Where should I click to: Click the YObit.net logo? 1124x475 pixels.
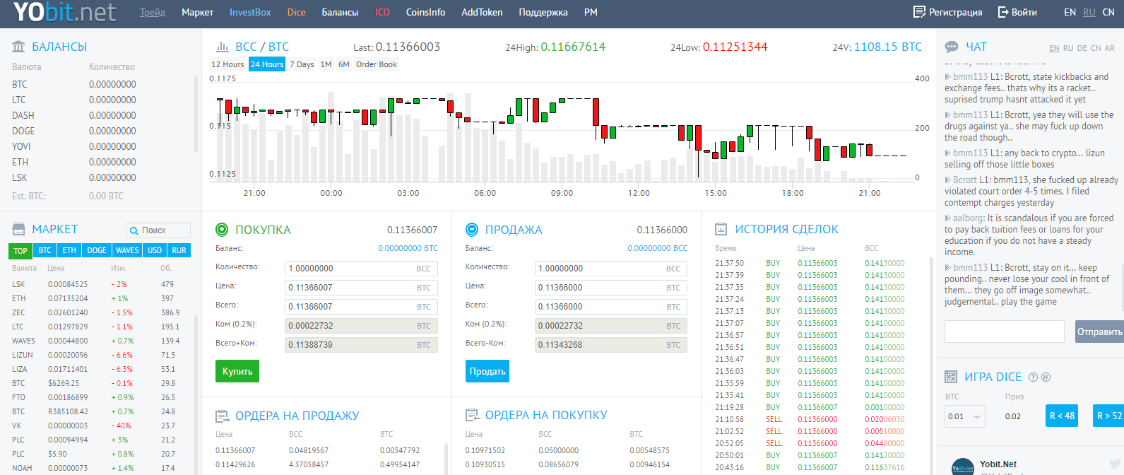tap(64, 12)
